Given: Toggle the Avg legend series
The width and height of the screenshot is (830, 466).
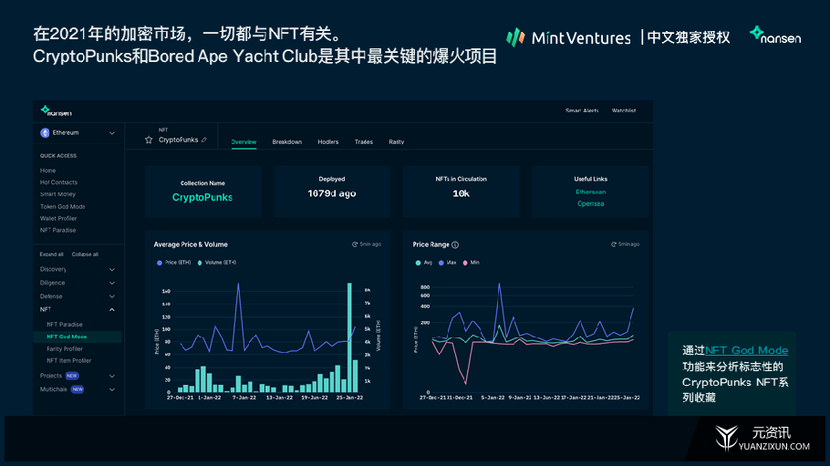Looking at the screenshot, I should [x=424, y=263].
